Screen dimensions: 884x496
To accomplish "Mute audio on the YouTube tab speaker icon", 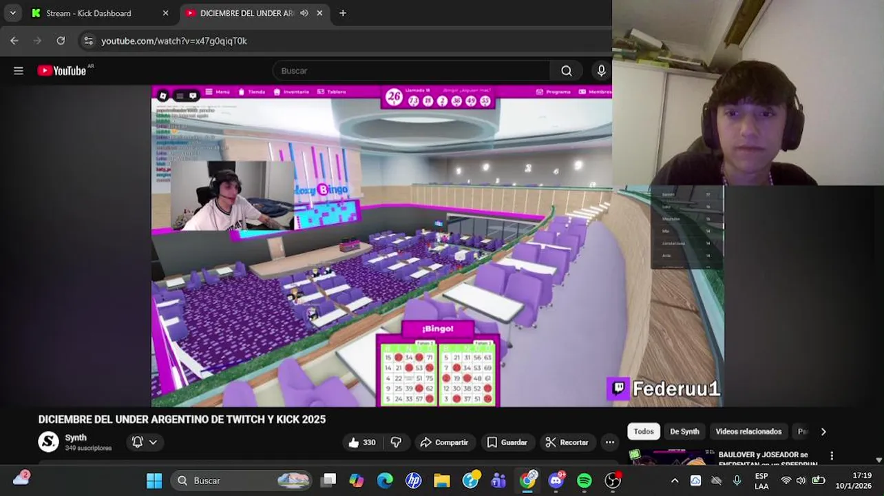I will [x=304, y=13].
